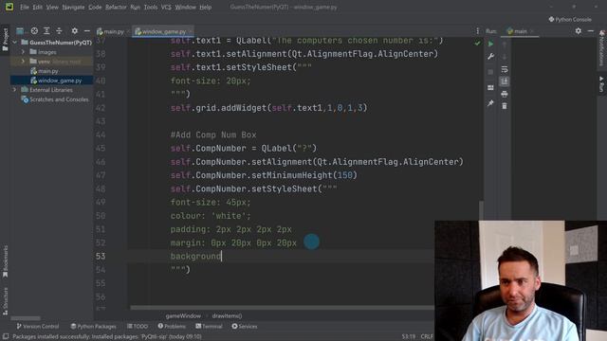Hide the Project tool window
The width and height of the screenshot is (607, 341).
pyautogui.click(x=87, y=31)
